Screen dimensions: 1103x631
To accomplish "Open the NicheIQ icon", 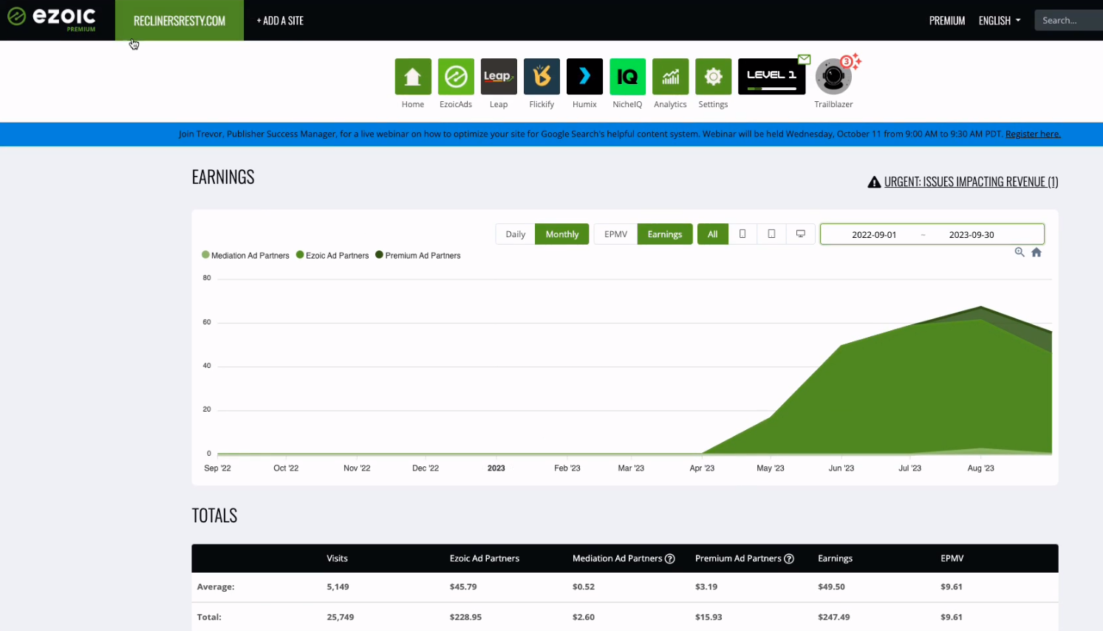I will coord(627,76).
